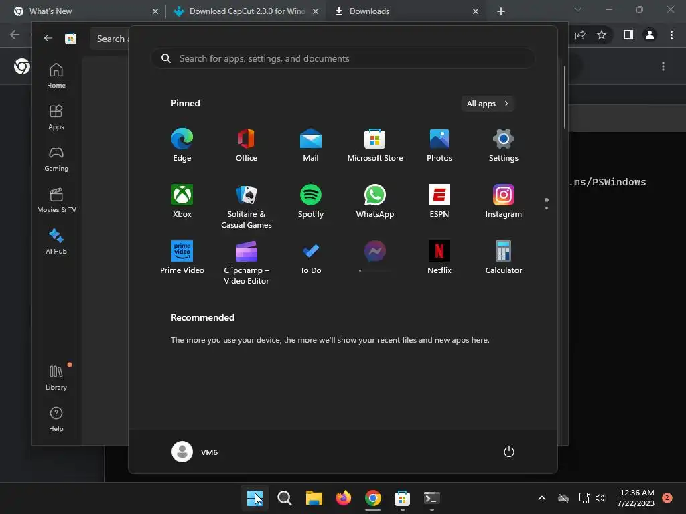Open Movies & TV in Microsoft Store
Viewport: 686px width, 514px height.
click(56, 200)
